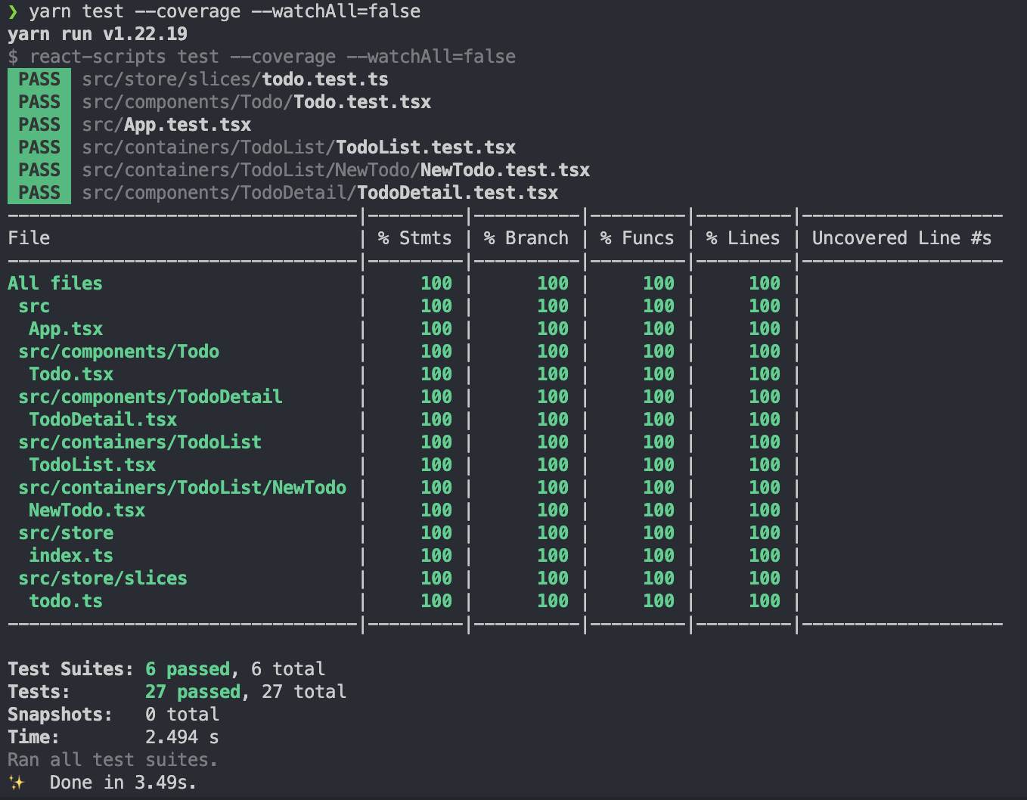Click the '2.494 s' time value

click(x=182, y=737)
